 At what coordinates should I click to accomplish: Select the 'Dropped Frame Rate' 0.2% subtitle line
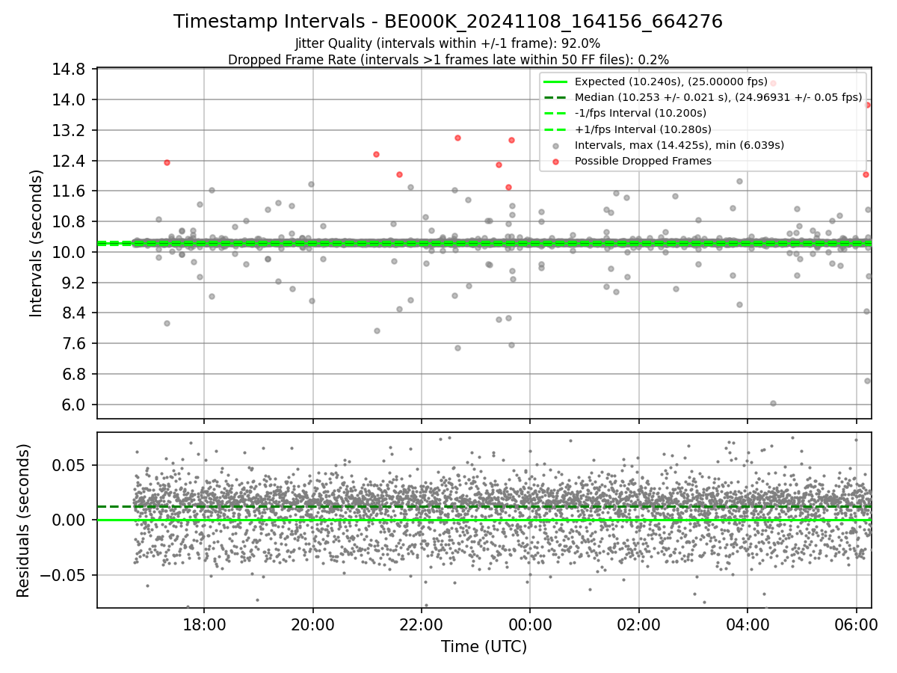(x=448, y=60)
